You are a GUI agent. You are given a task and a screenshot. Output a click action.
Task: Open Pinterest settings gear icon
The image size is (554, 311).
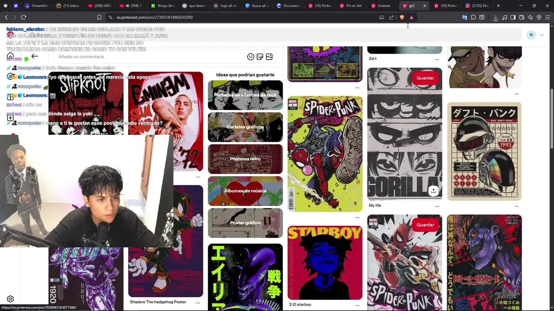pos(10,299)
